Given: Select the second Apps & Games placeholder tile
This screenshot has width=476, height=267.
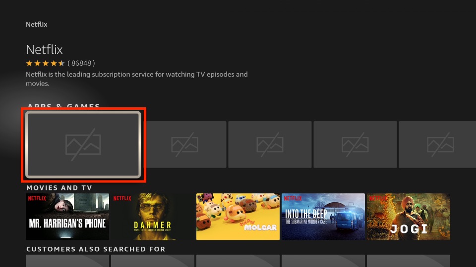Looking at the screenshot, I should [186, 144].
